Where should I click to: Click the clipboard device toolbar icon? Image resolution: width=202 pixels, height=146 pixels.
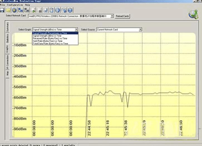pos(51,10)
